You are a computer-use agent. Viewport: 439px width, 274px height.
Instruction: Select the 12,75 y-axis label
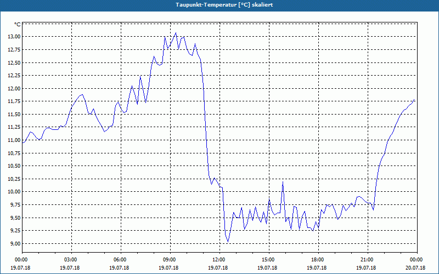pos(14,50)
